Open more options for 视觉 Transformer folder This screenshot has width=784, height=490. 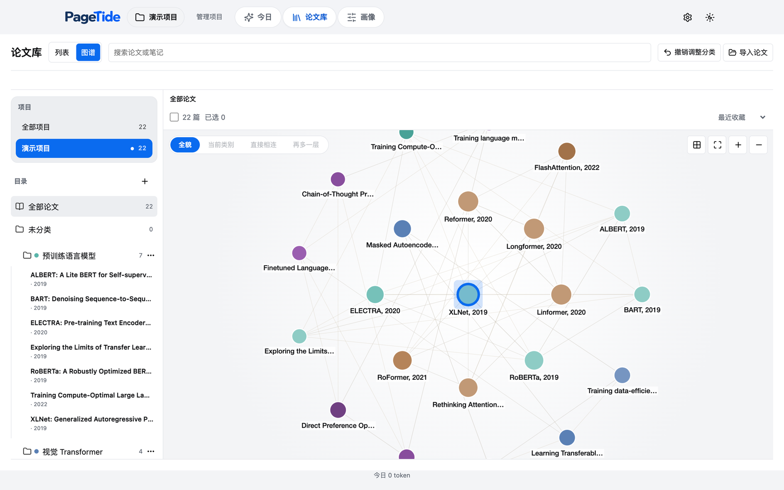[151, 451]
